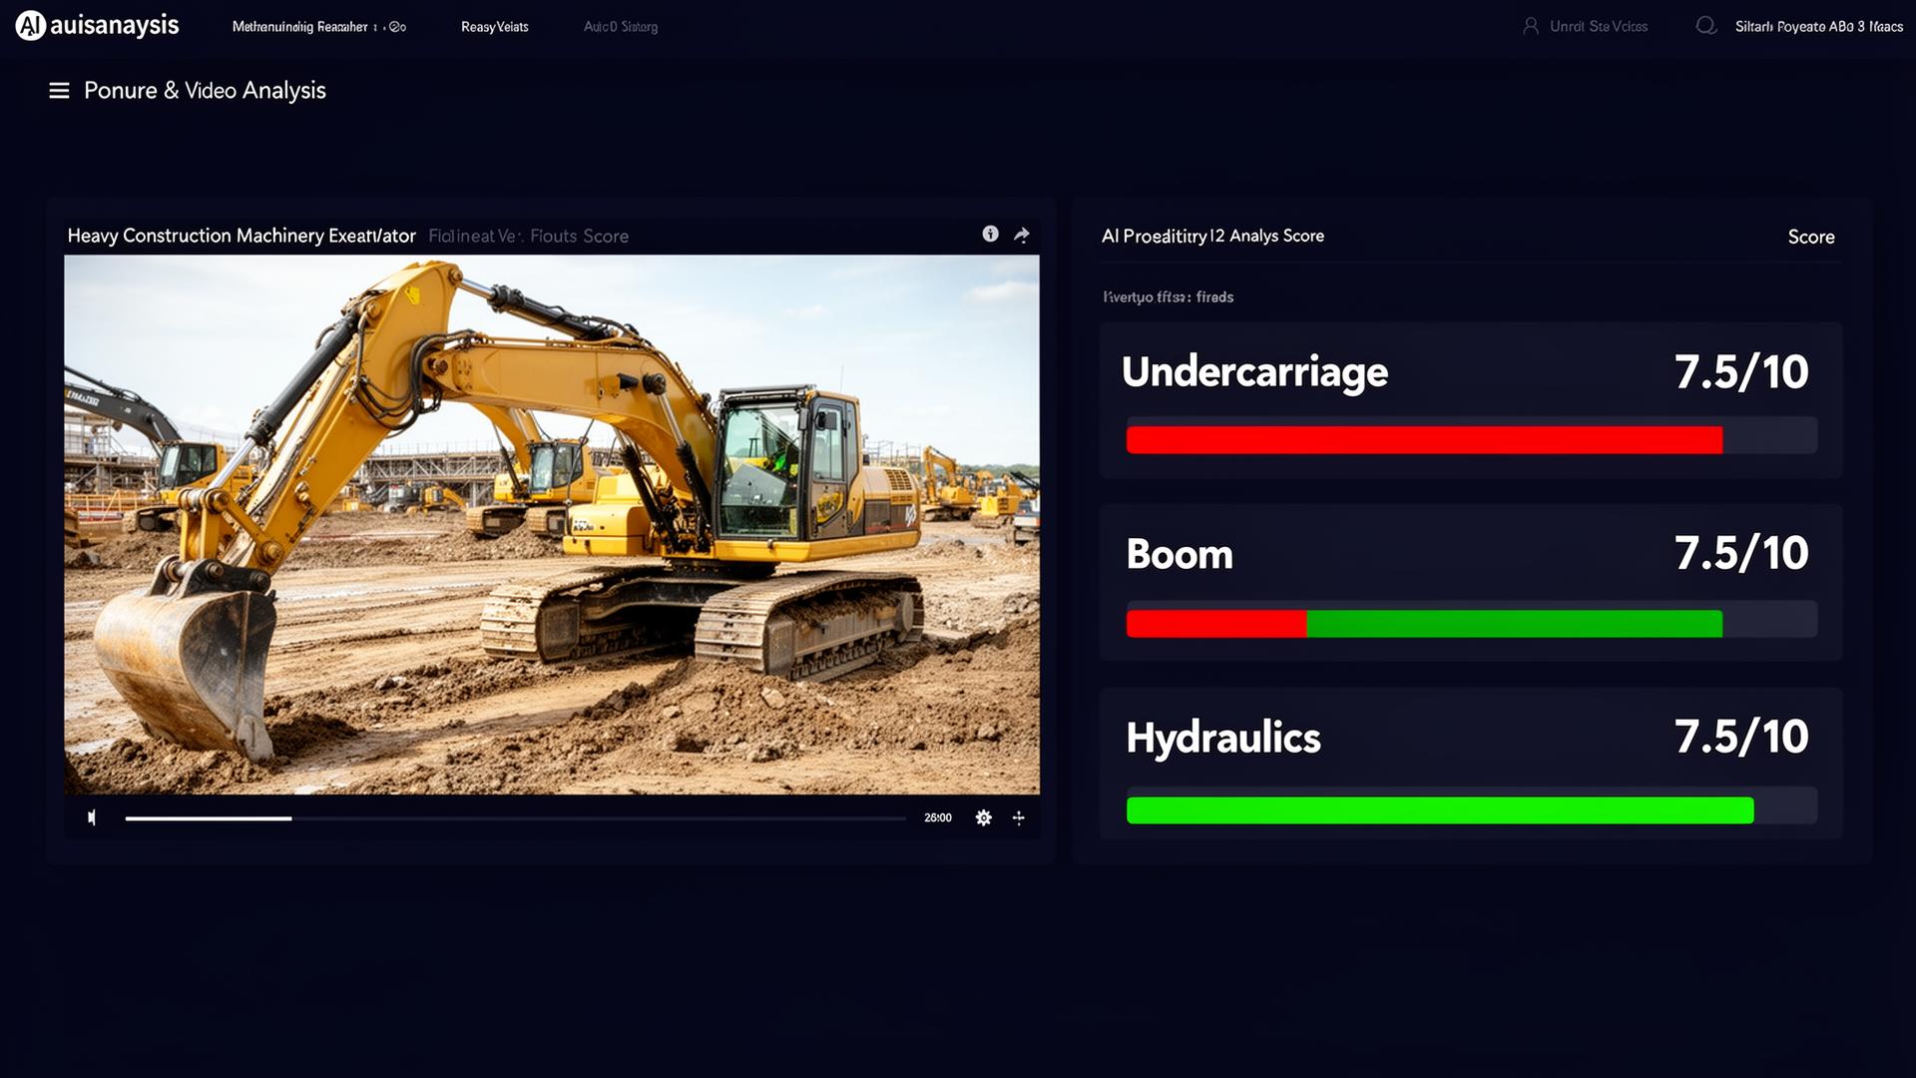Click the Score header link

pyautogui.click(x=1810, y=237)
